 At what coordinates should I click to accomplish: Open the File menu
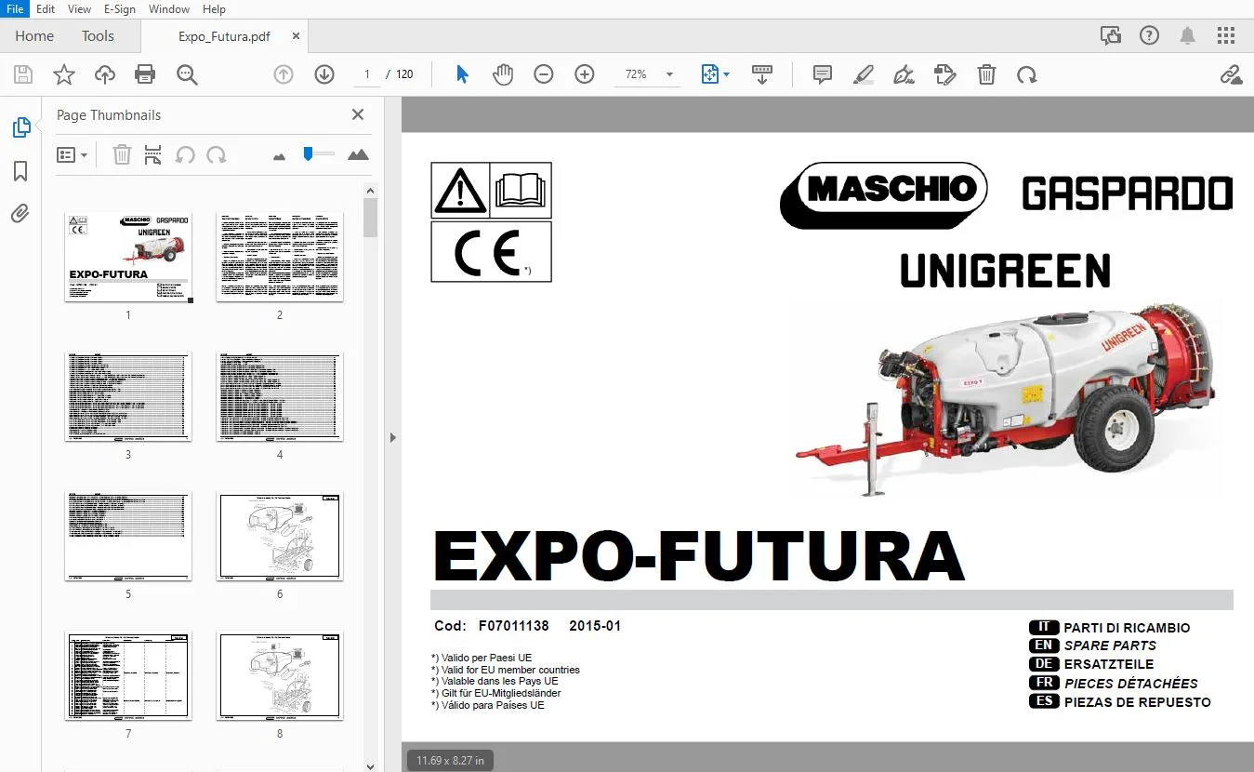[16, 9]
